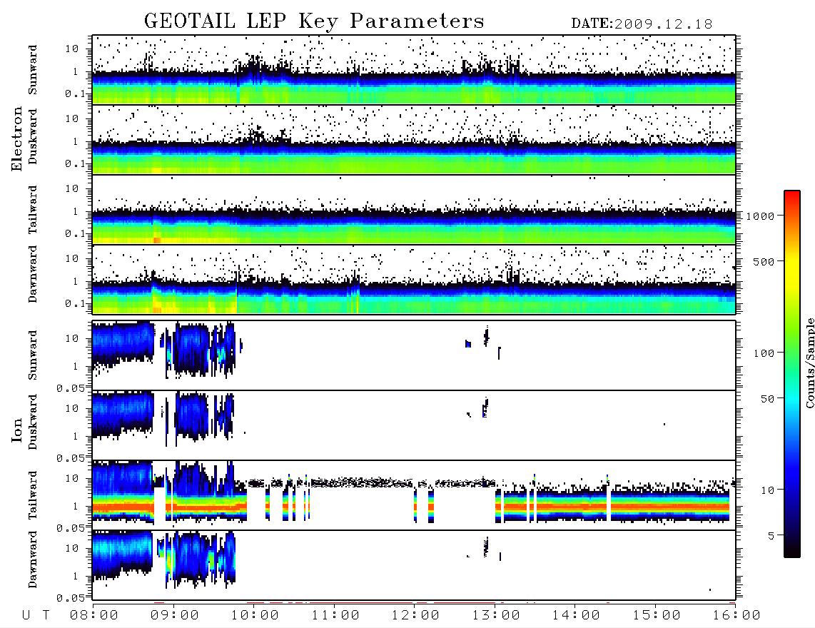This screenshot has width=815, height=628.
Task: Select the Electron Sunward axis label
Action: (33, 70)
